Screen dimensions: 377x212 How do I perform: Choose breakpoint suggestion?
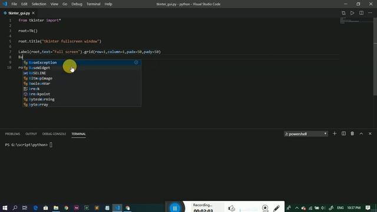pyautogui.click(x=82, y=94)
